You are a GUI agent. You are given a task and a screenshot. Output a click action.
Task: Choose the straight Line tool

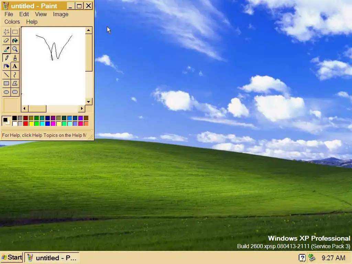tap(7, 75)
